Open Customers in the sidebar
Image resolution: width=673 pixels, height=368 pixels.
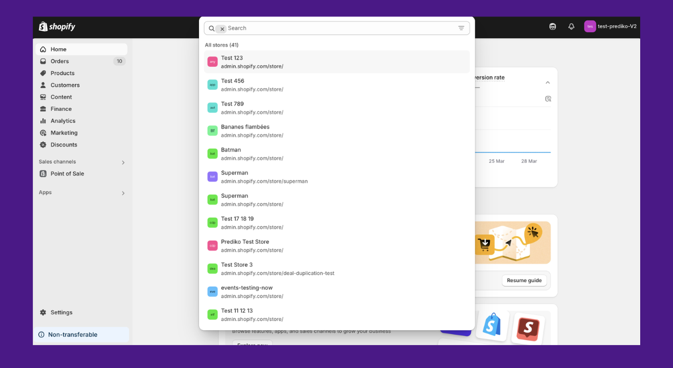(x=81, y=85)
